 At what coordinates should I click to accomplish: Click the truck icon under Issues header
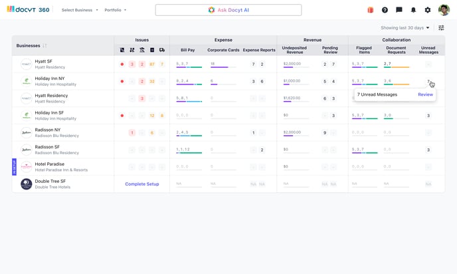click(162, 50)
